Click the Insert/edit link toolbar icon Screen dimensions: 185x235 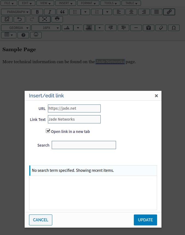(x=169, y=12)
